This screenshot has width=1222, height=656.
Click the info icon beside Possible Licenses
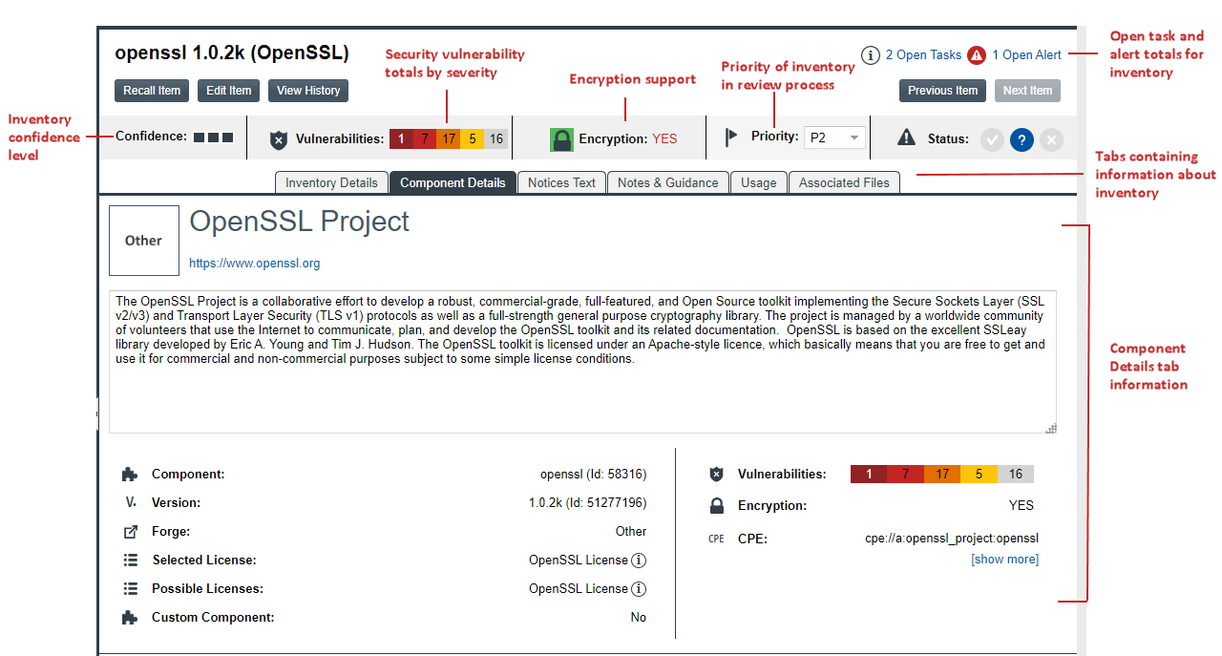point(640,589)
